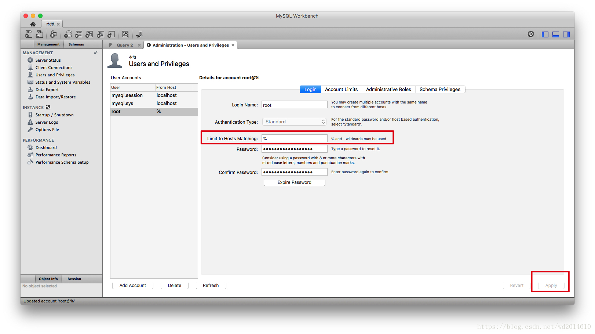
Task: Open an SQL script file icon
Action: point(39,34)
